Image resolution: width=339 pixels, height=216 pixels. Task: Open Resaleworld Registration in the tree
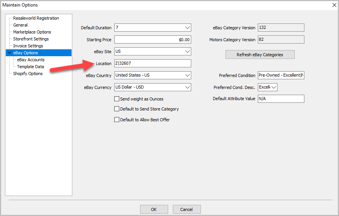pos(36,18)
